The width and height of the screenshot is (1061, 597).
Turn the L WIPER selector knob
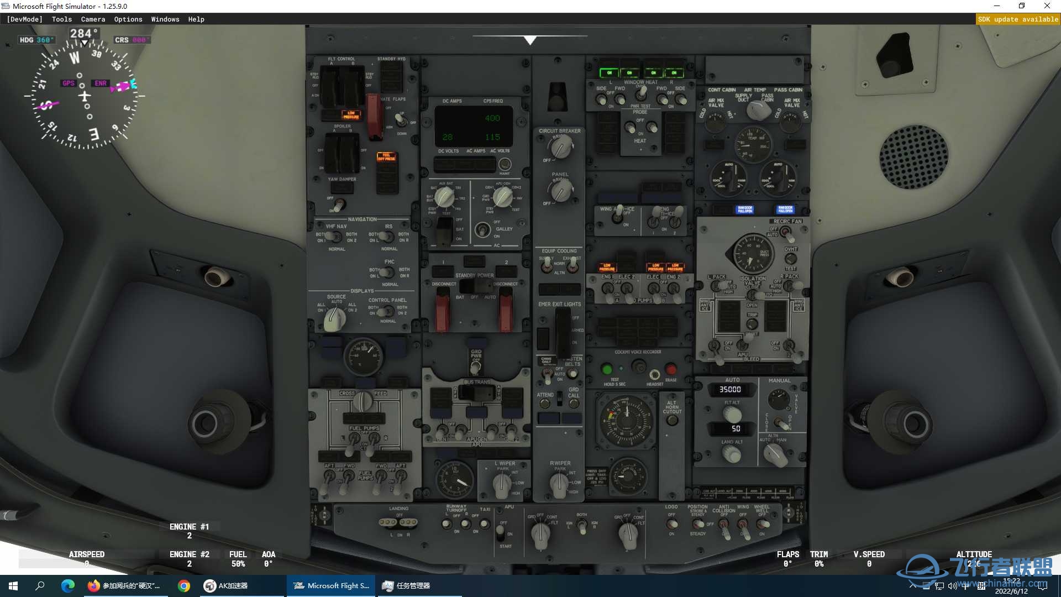[502, 486]
